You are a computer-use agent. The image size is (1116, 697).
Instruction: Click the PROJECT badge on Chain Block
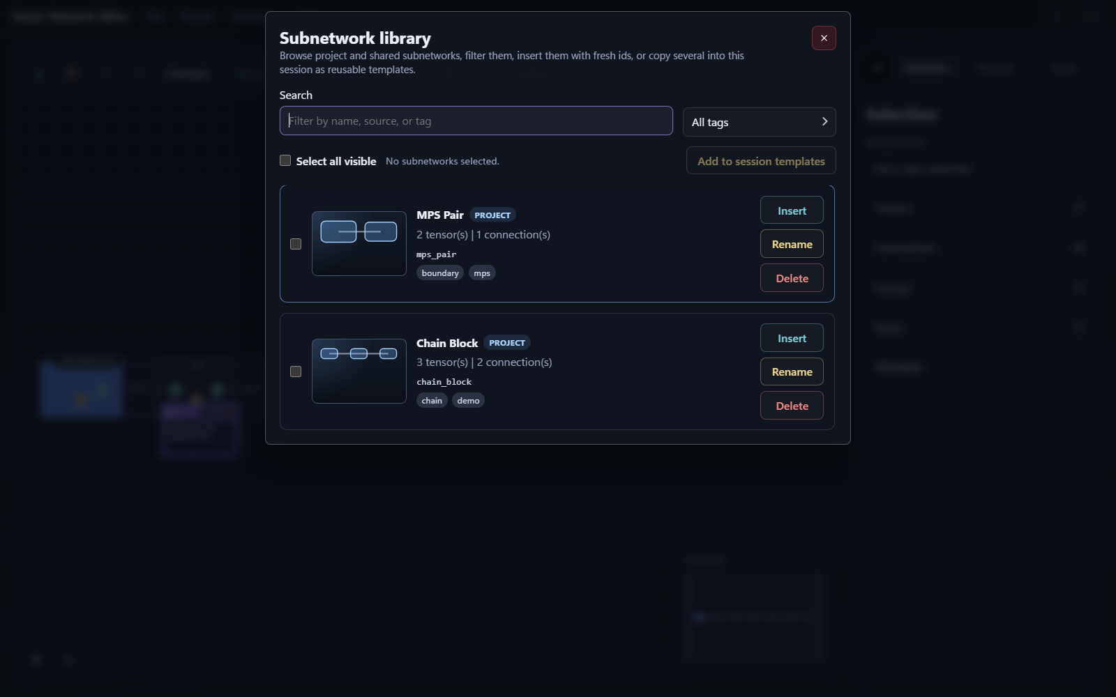(507, 343)
